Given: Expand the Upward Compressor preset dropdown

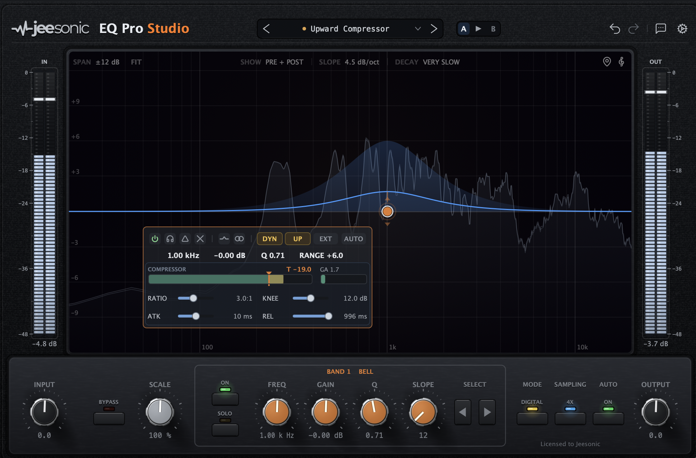Looking at the screenshot, I should (418, 29).
